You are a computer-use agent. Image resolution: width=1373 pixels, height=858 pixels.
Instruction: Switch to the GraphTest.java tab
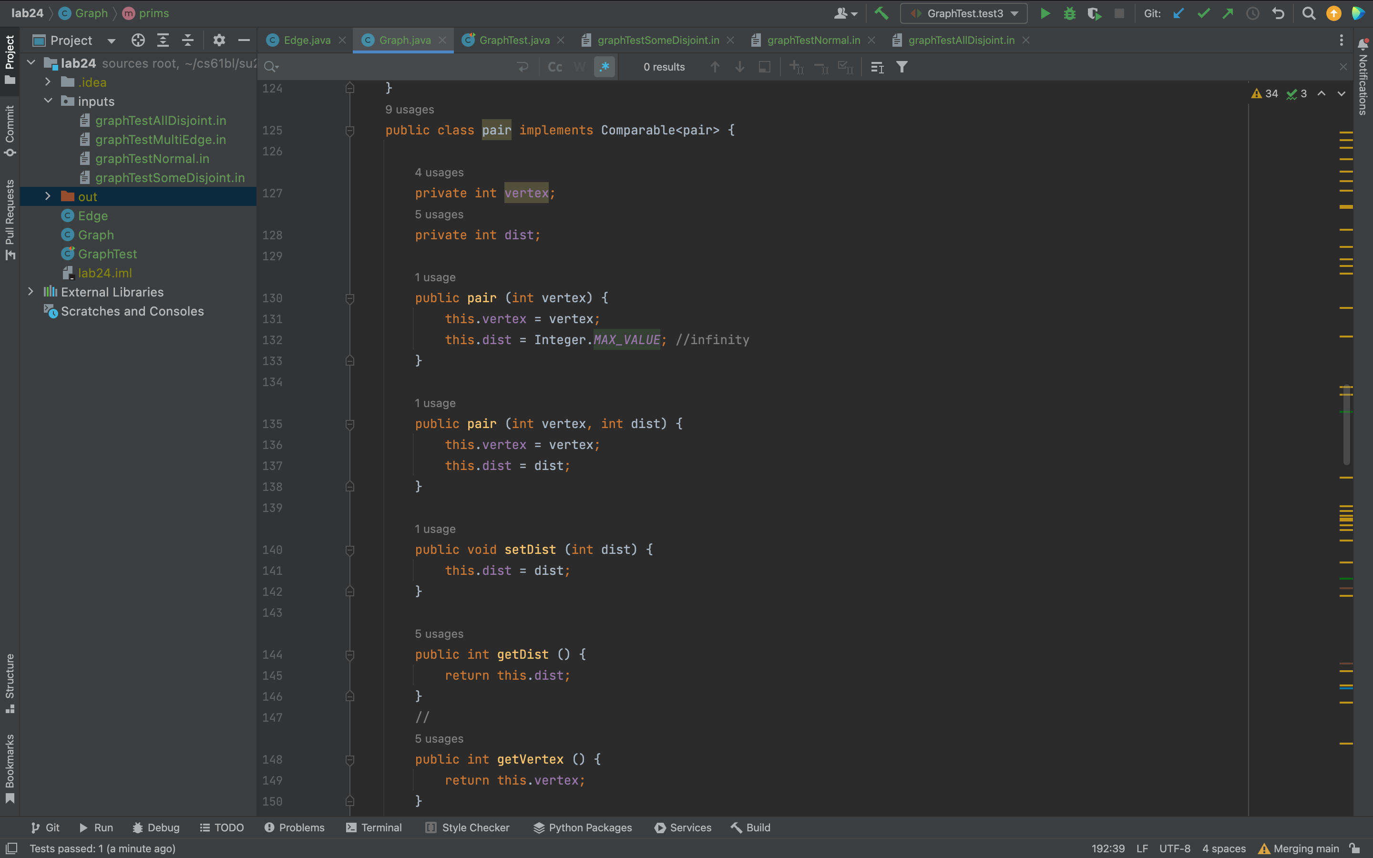point(513,41)
